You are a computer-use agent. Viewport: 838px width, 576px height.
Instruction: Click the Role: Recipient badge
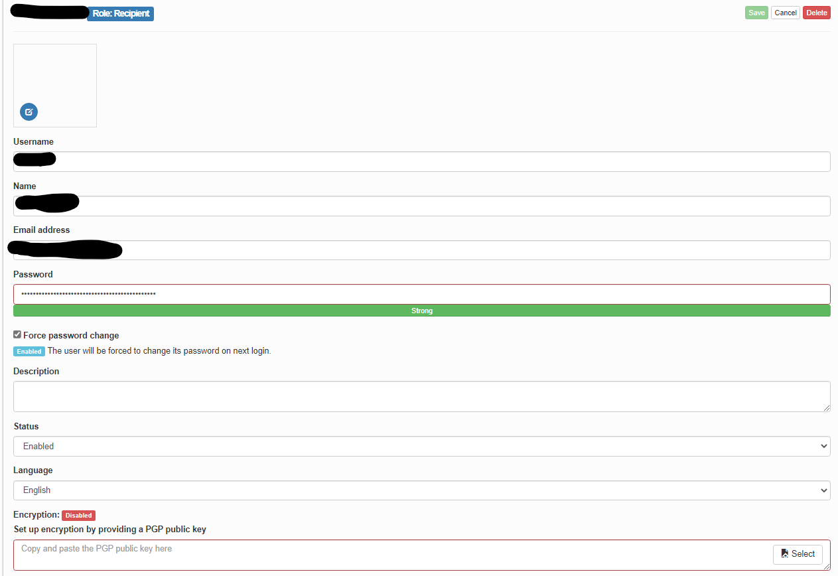tap(121, 14)
